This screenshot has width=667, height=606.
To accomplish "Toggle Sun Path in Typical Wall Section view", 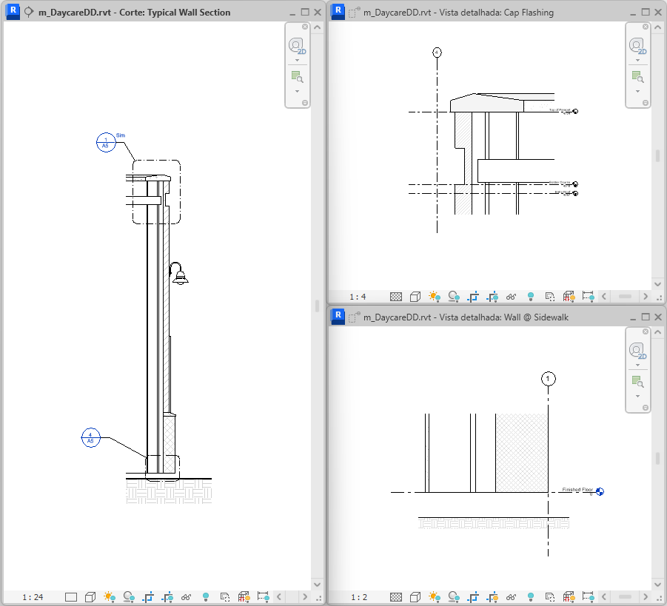I will click(x=110, y=597).
